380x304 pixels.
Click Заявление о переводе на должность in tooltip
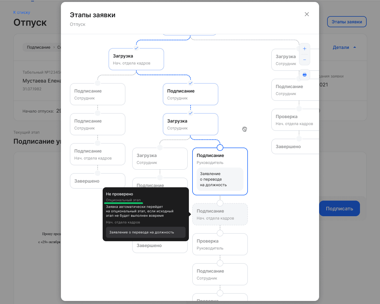pyautogui.click(x=146, y=232)
